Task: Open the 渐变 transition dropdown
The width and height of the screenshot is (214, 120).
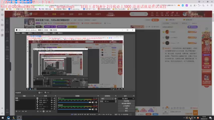Action: (x=107, y=99)
